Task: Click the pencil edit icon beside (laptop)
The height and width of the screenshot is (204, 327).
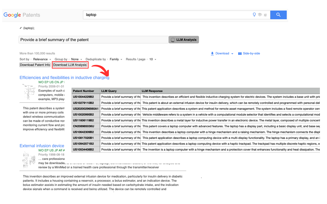Action: tap(21, 28)
